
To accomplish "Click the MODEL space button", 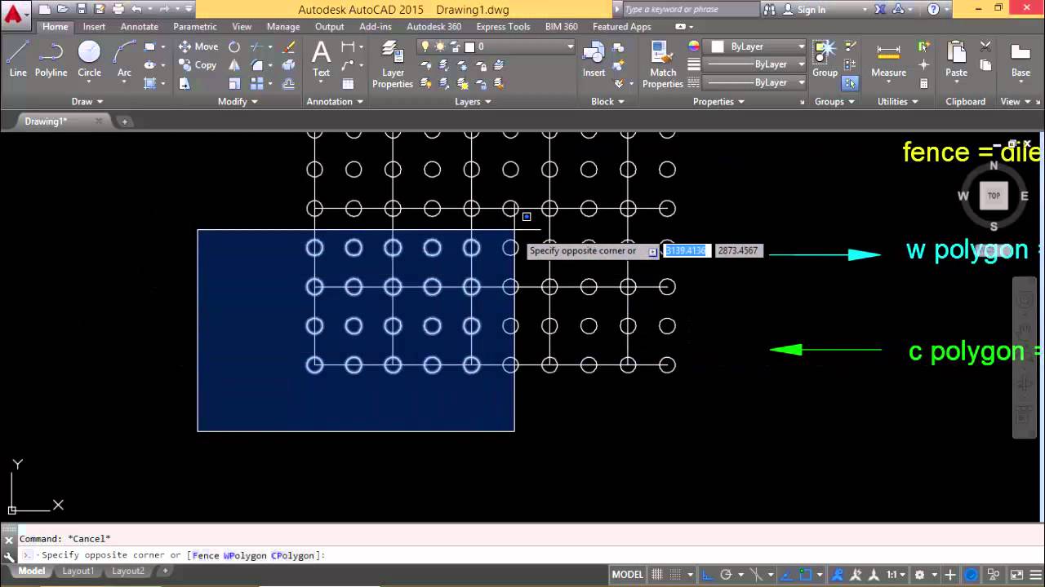I will coord(628,575).
